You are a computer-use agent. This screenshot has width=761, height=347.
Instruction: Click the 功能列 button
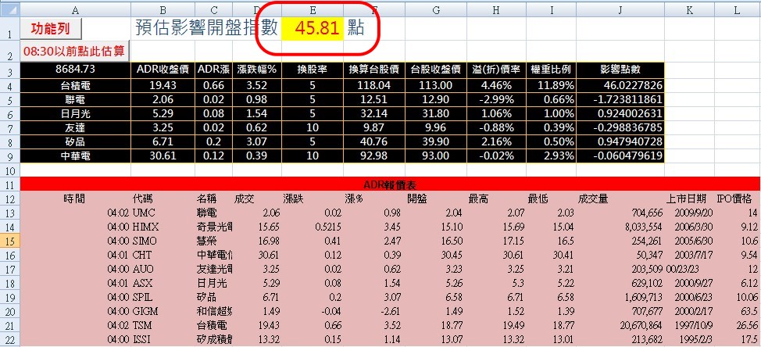click(51, 29)
